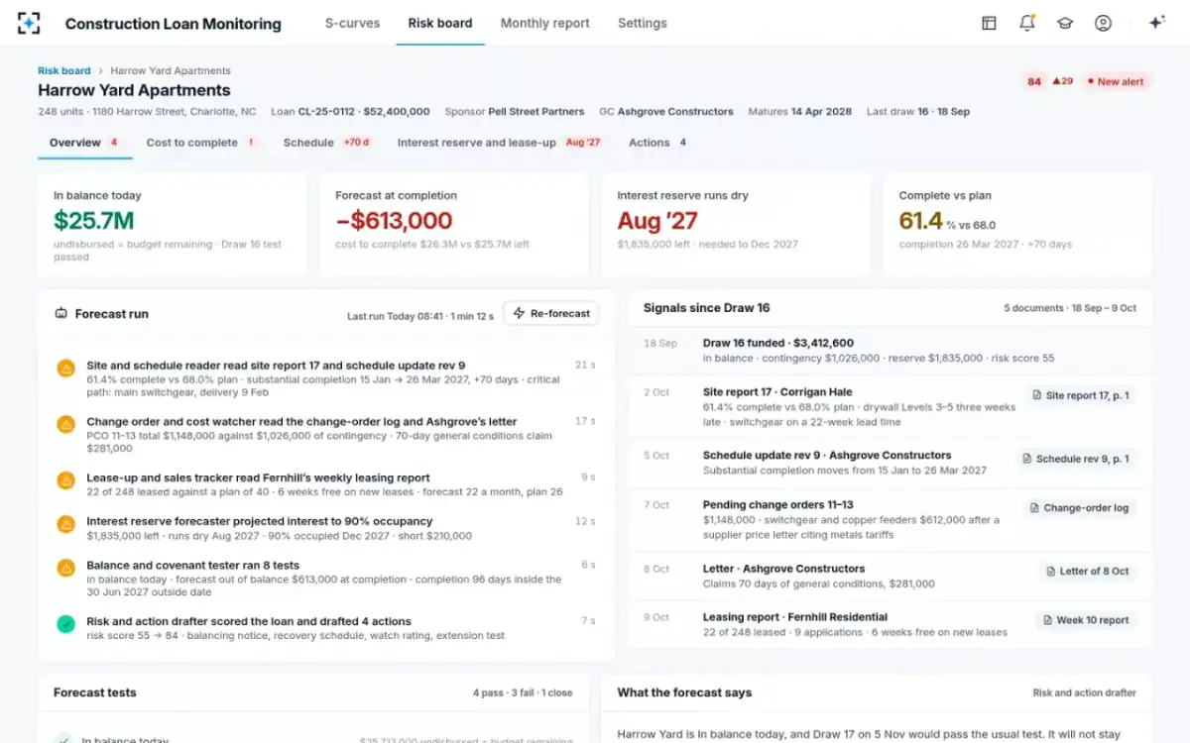Click loan number CL-25-0112 in header details
The image size is (1190, 743).
coord(327,112)
